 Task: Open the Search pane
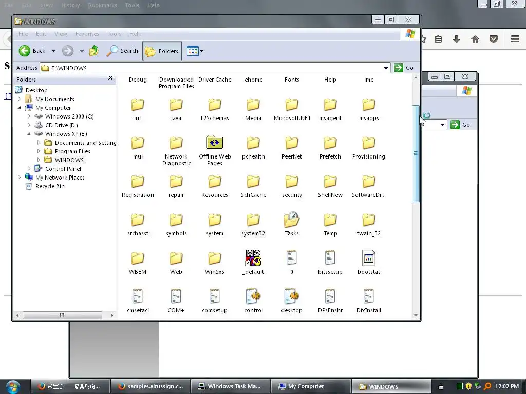pyautogui.click(x=122, y=51)
